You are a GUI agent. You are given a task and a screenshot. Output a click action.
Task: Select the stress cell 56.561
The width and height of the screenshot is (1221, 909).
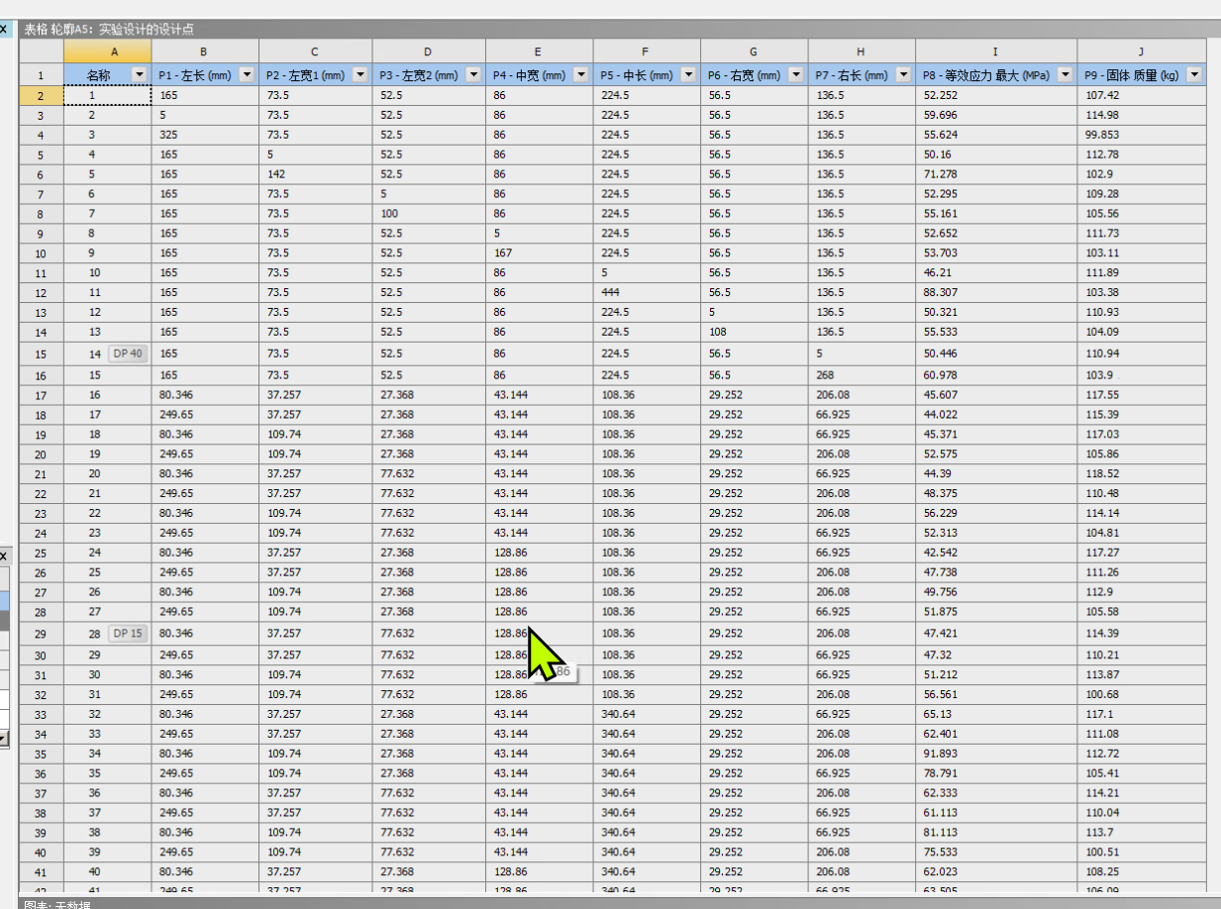click(996, 694)
